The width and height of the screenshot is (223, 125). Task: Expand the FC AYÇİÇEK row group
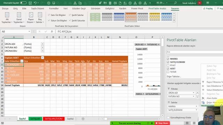pos(6,65)
